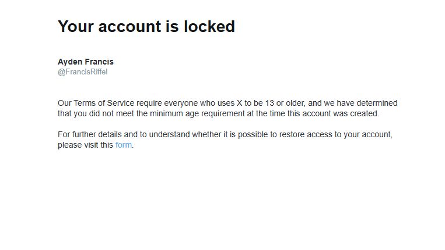
Task: Open the form link
Action: 124,145
